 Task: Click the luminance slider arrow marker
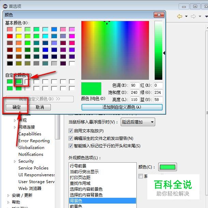click(164, 53)
